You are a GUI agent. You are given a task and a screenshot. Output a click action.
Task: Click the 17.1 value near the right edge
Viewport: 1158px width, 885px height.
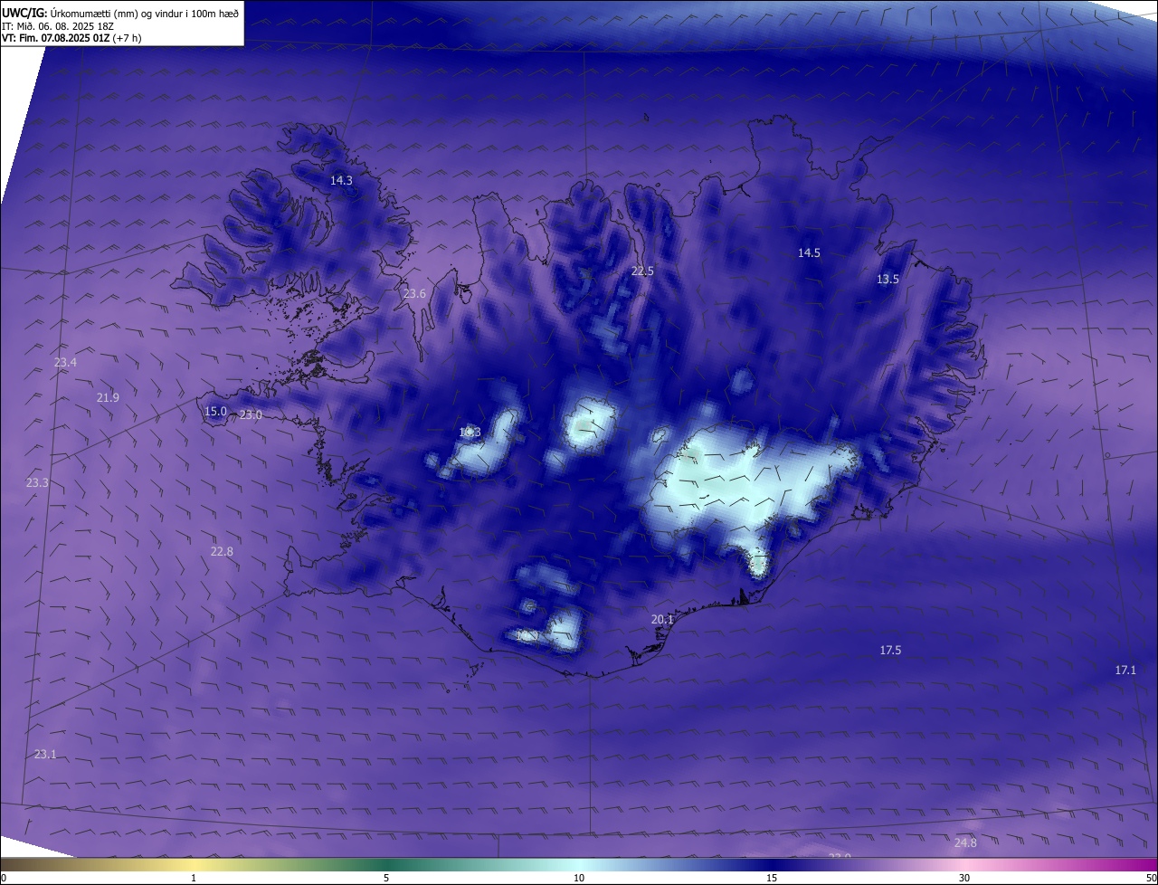(1125, 670)
